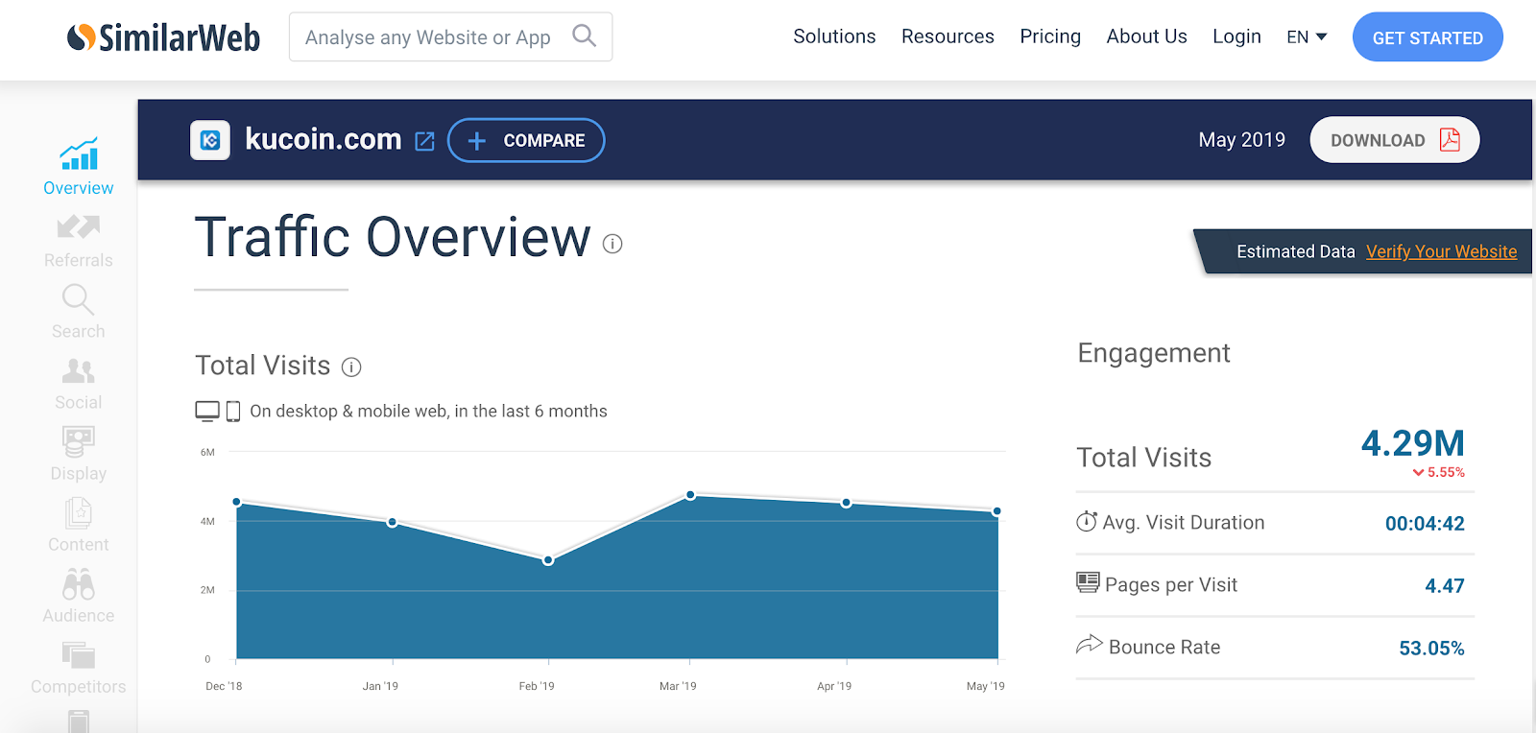The width and height of the screenshot is (1536, 733).
Task: Select the Overview label in the sidebar
Action: click(x=79, y=188)
